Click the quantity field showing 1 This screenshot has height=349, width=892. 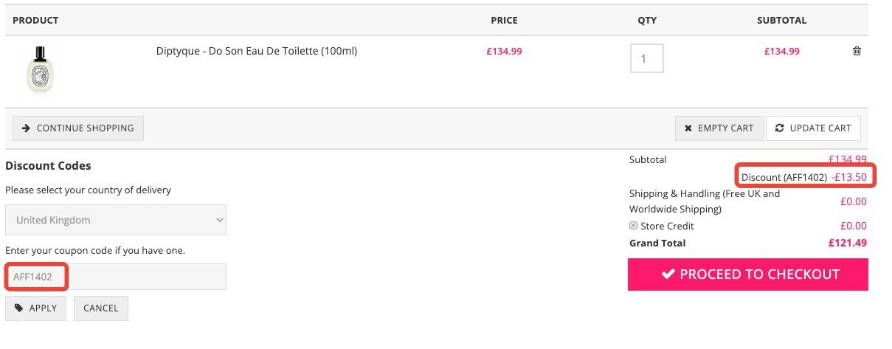tap(646, 58)
